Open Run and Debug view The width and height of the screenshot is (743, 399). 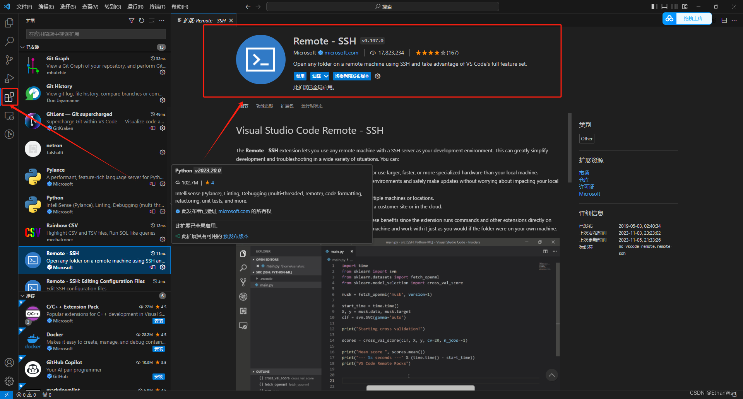[9, 78]
